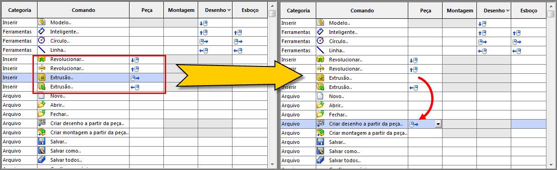Click scrollbar thumb of left table

[x=272, y=13]
